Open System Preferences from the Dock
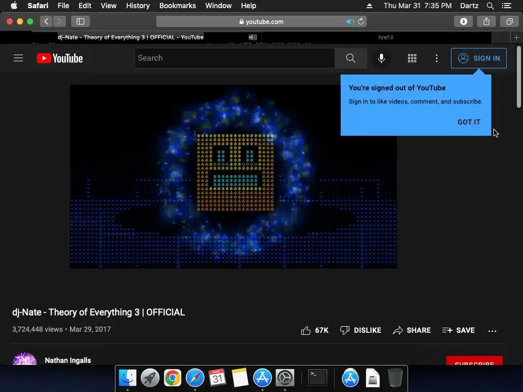Viewport: 523px width, 392px height. tap(285, 378)
